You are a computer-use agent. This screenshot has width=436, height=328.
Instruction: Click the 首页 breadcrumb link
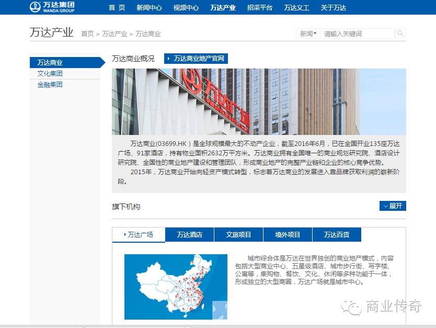coord(87,34)
